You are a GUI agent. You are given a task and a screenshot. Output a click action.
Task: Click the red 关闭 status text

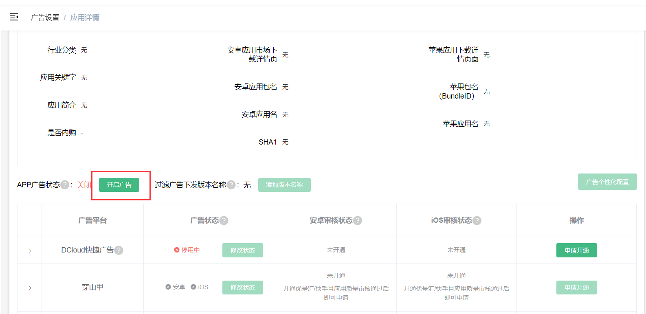coord(84,185)
